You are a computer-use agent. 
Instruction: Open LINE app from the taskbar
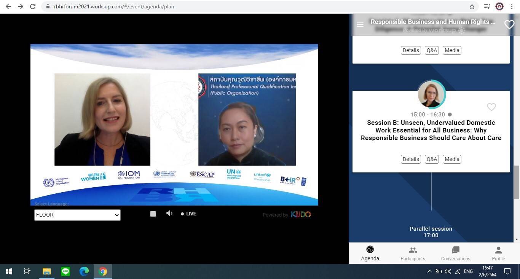65,271
